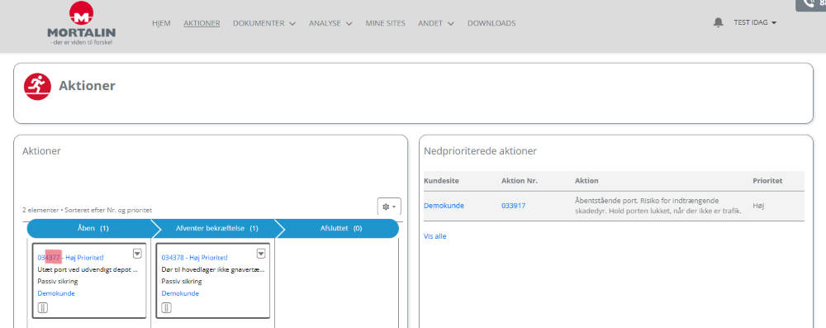Open action number 033917
This screenshot has height=328, width=826.
coord(513,206)
